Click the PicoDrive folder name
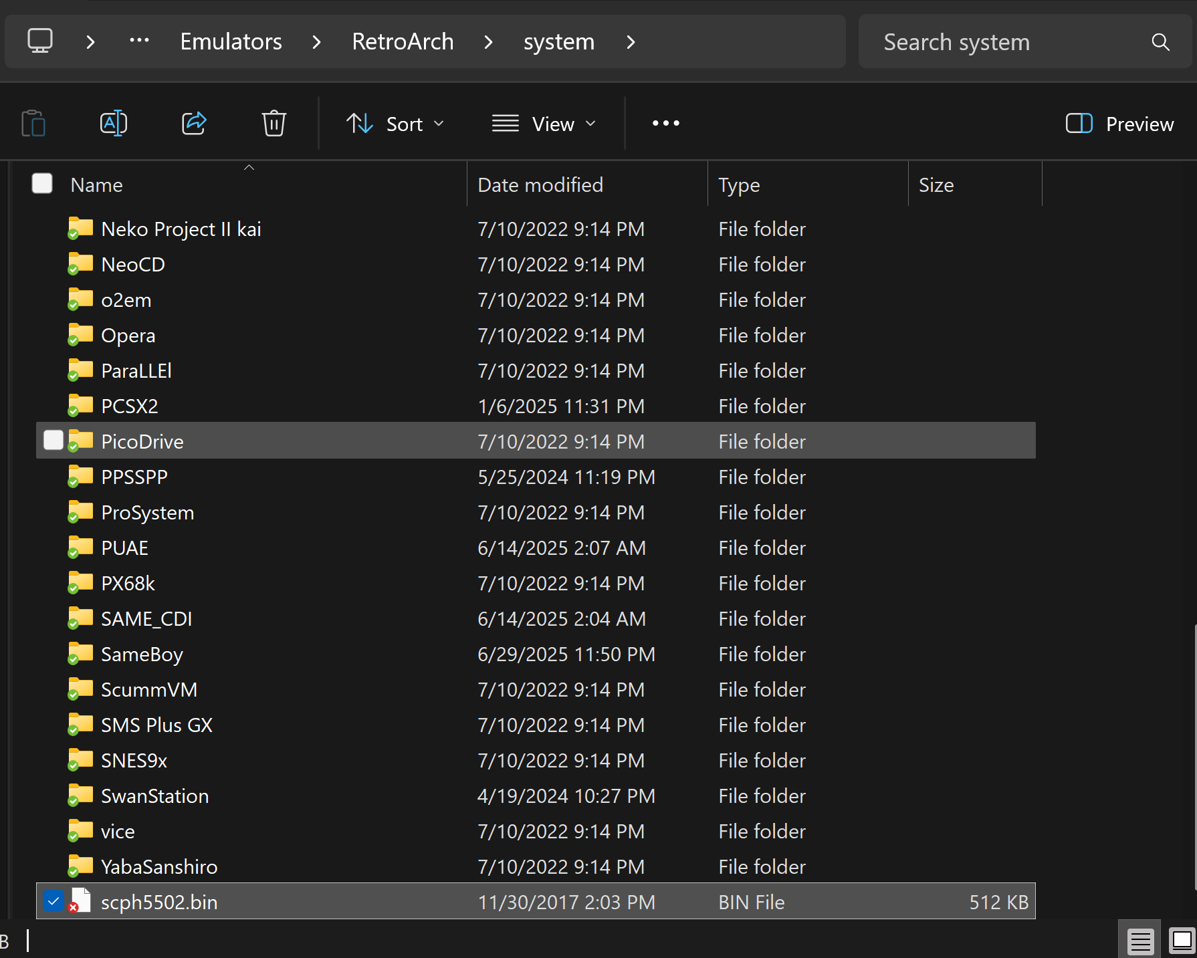Screen dimensions: 1197x958 point(142,441)
